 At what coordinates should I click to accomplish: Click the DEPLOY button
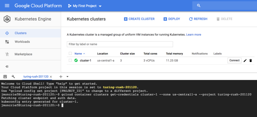click(x=172, y=19)
